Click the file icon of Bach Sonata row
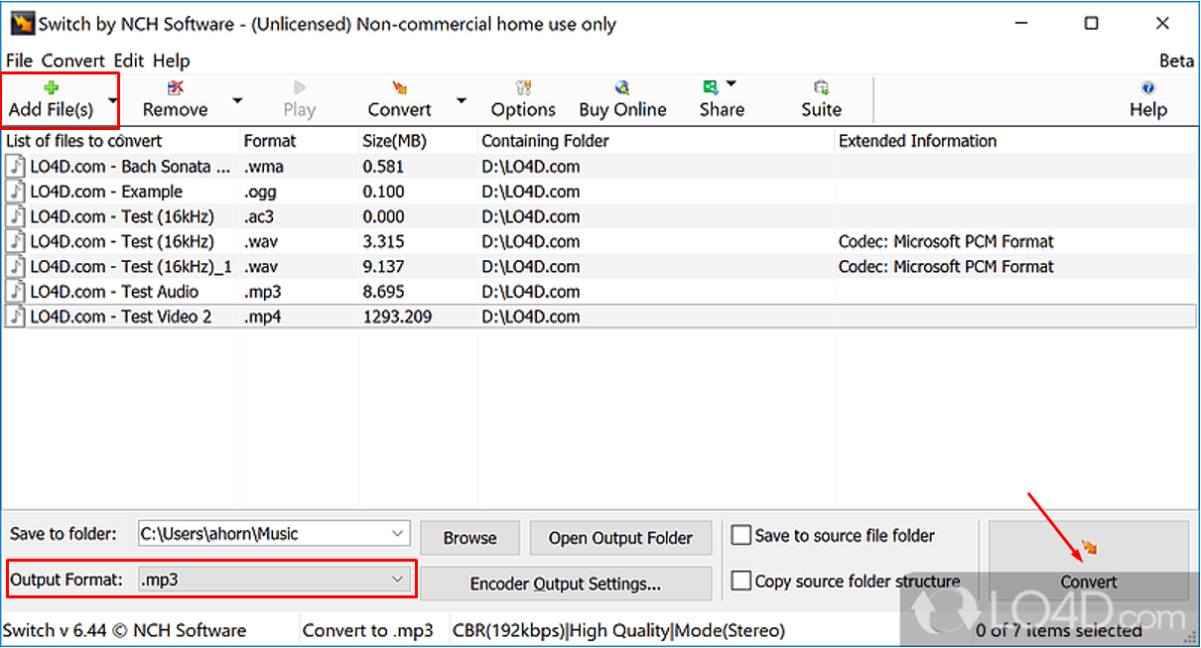The height and width of the screenshot is (648, 1201). (x=15, y=167)
